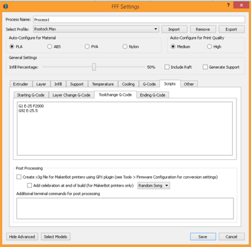Click the help question mark icon
The height and width of the screenshot is (247, 251).
[x=228, y=6]
